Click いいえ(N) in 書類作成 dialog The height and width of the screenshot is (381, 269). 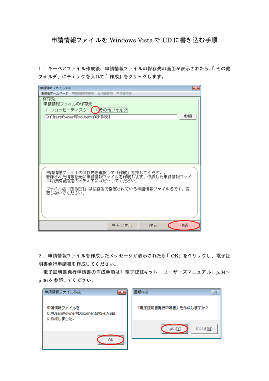204,329
